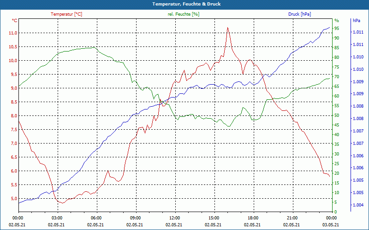Click the '6,0' temperature axis value
Viewport: 369px width, 230px height.
click(14, 171)
